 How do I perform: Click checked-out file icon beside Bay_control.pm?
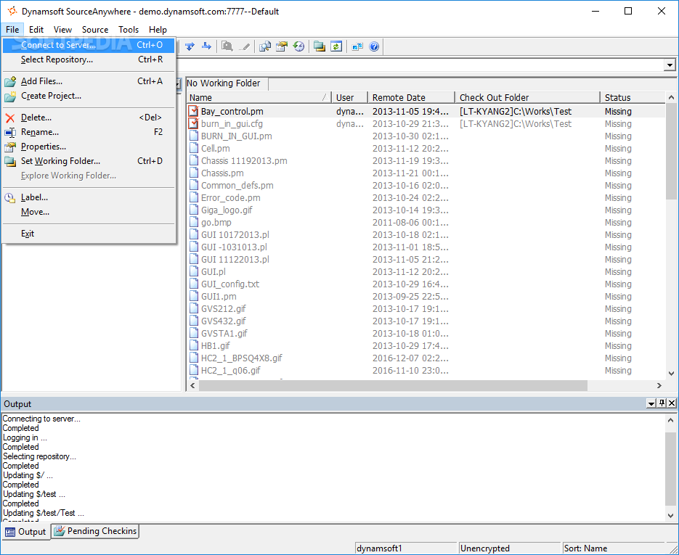coord(194,111)
